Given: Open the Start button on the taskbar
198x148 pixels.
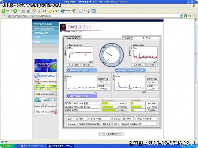Looking at the screenshot, I should (x=7, y=146).
